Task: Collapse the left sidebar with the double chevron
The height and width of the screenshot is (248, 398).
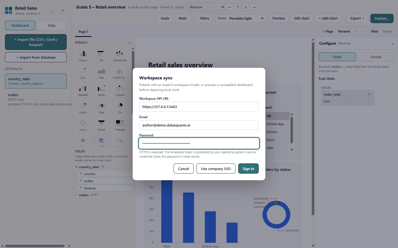Action: [63, 10]
